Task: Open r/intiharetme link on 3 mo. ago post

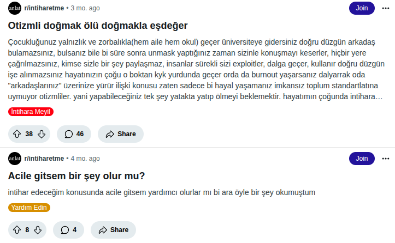Action: (x=44, y=8)
